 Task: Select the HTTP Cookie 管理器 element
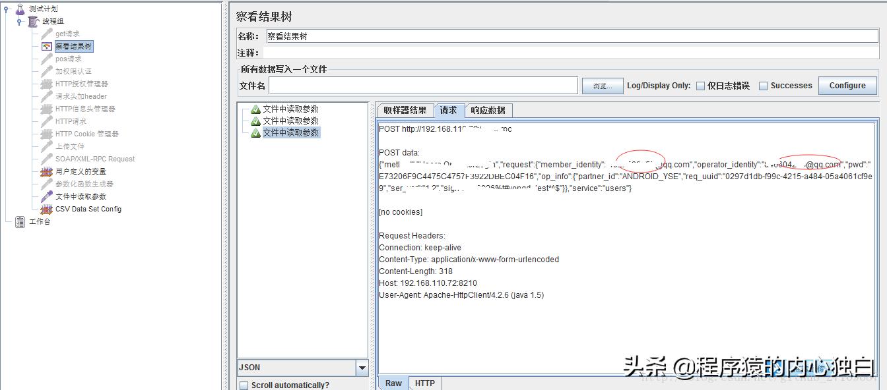(84, 134)
